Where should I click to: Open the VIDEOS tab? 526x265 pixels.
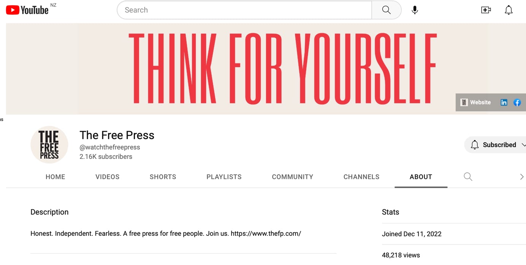[x=107, y=177]
